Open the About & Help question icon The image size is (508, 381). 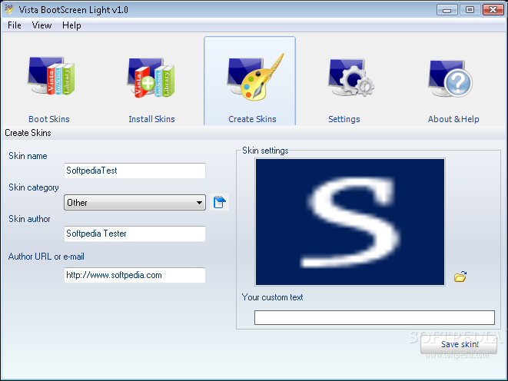(450, 78)
